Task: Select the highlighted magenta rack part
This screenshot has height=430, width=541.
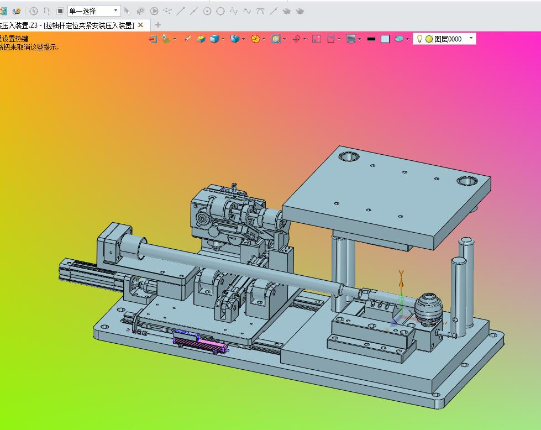Action: click(x=202, y=342)
